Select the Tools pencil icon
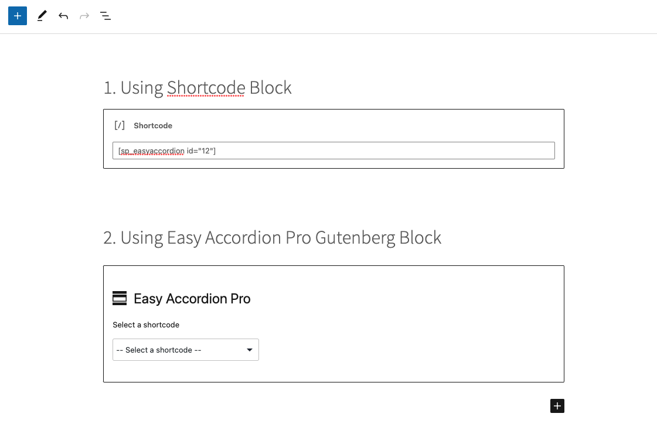Screen dimensions: 657x427 point(41,16)
